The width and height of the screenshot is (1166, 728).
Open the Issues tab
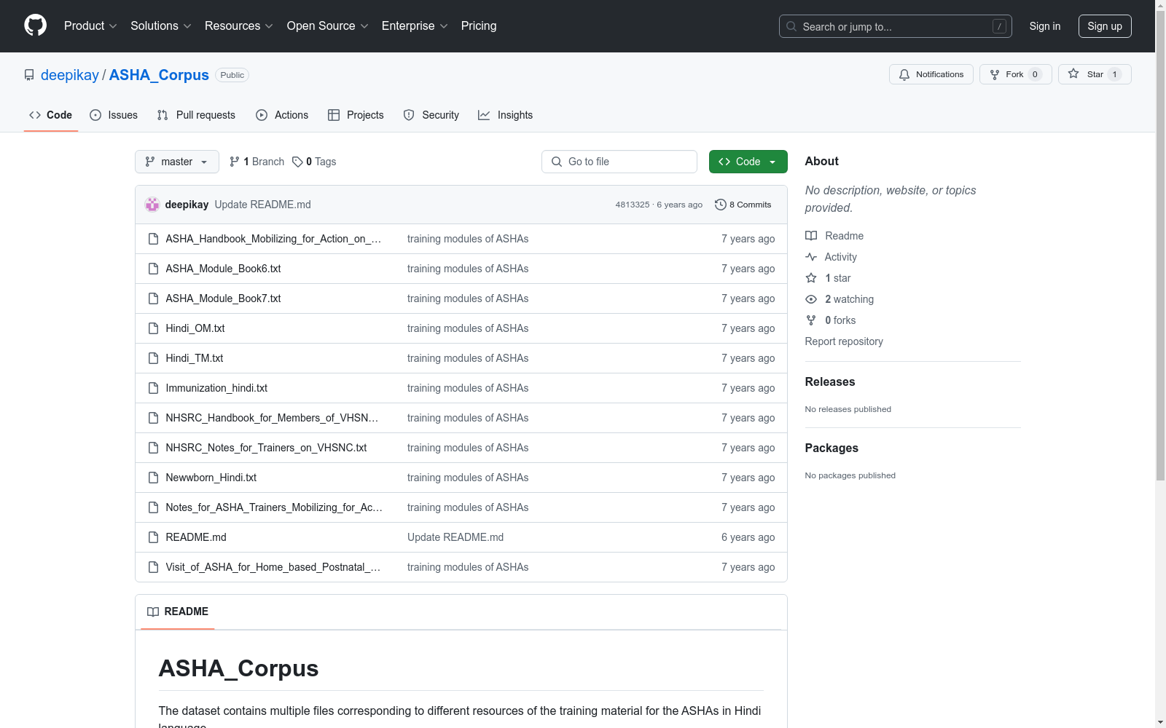114,115
